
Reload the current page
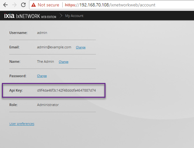(x=23, y=5)
